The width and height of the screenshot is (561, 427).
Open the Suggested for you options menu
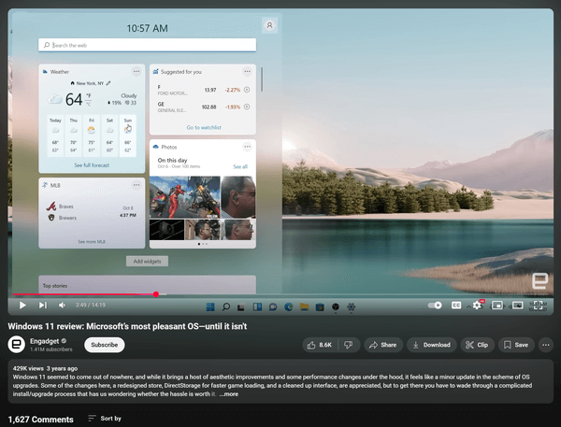point(247,72)
